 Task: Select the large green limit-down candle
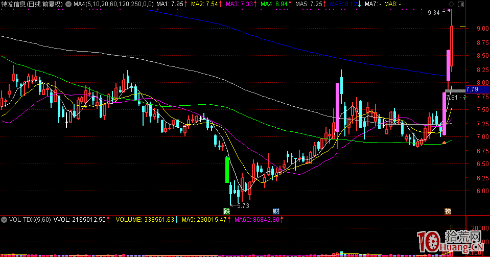click(x=227, y=170)
